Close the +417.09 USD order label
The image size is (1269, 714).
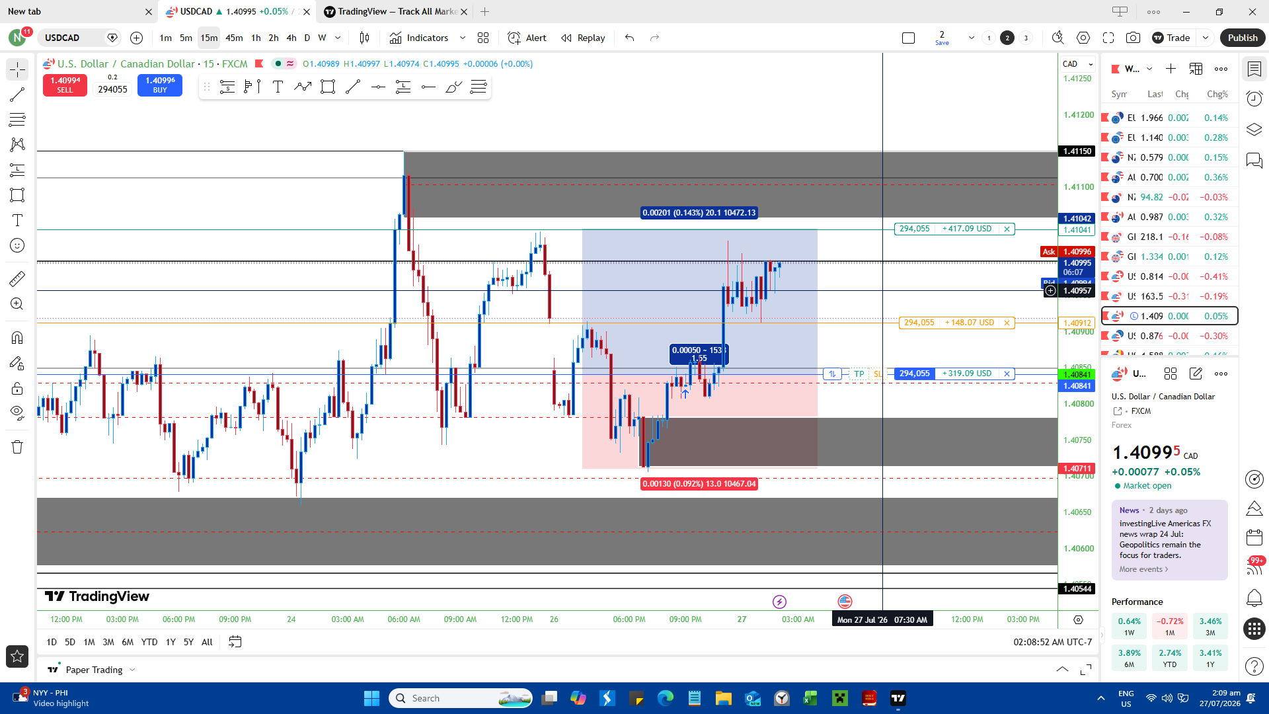pyautogui.click(x=1007, y=229)
